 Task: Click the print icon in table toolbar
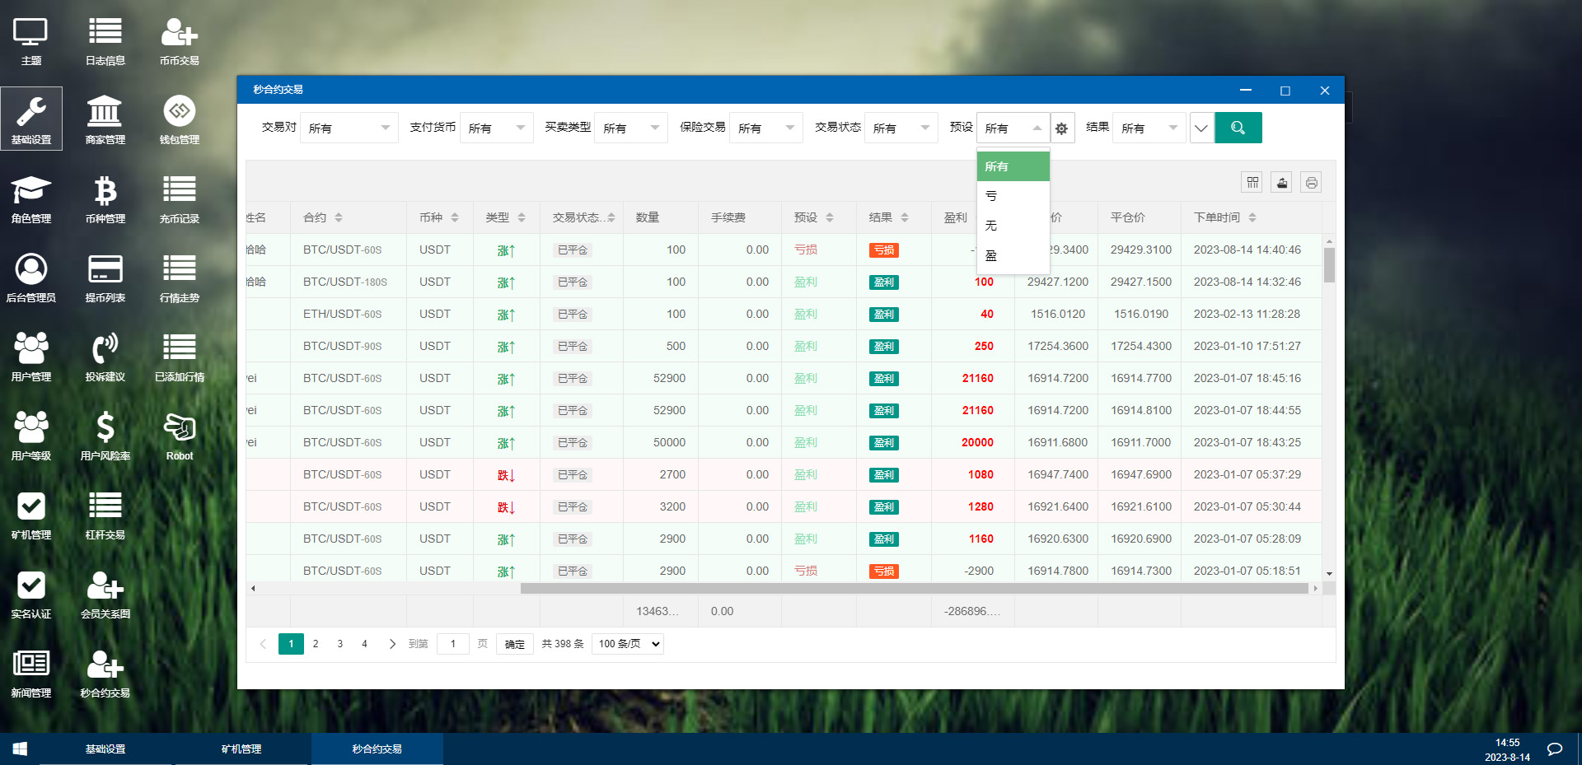1311,183
